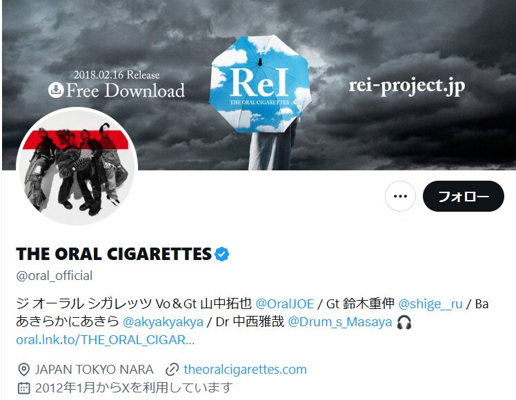The width and height of the screenshot is (516, 400).
Task: Click rei-project.jp text in header banner
Action: coord(407,86)
